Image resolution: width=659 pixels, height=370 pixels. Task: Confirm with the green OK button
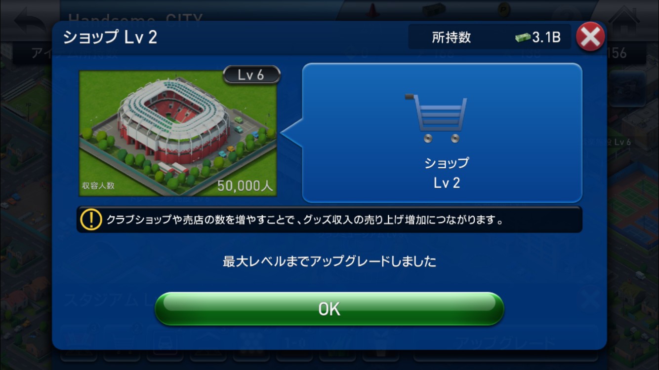329,309
